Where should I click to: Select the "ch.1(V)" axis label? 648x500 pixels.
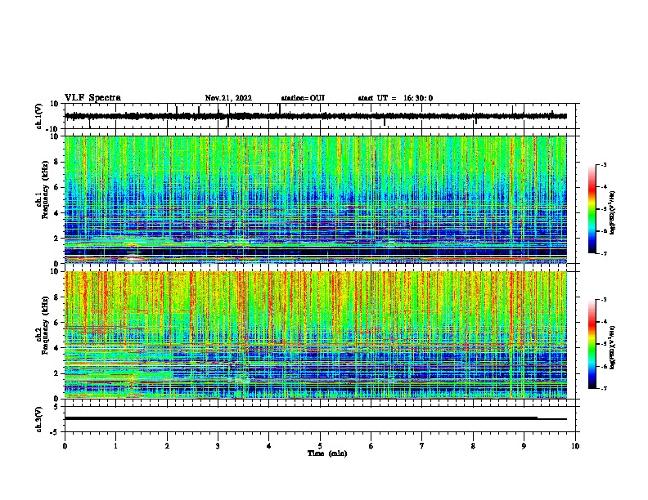(x=39, y=116)
